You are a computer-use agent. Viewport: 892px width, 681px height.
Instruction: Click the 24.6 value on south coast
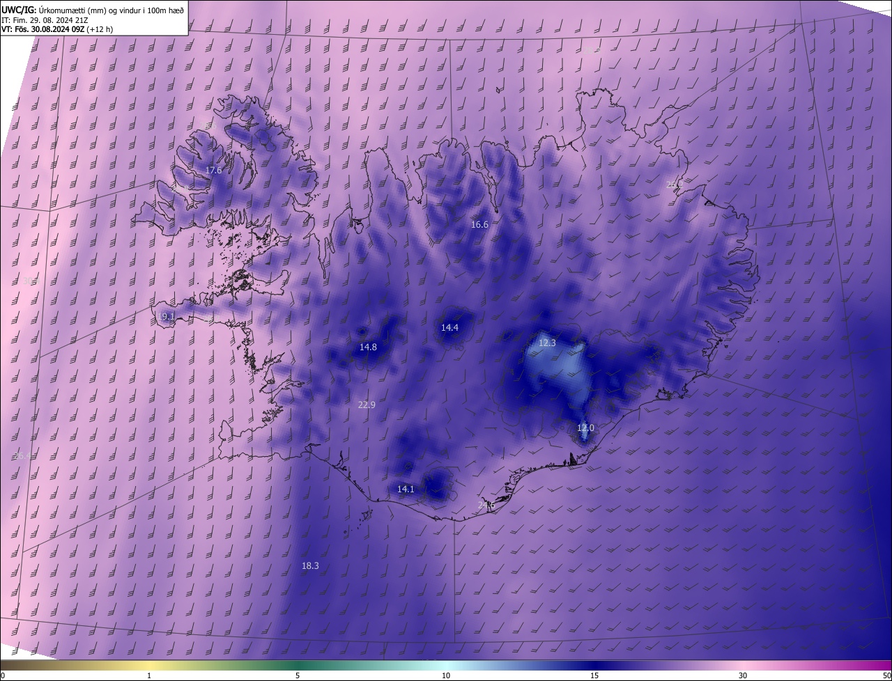tap(486, 506)
